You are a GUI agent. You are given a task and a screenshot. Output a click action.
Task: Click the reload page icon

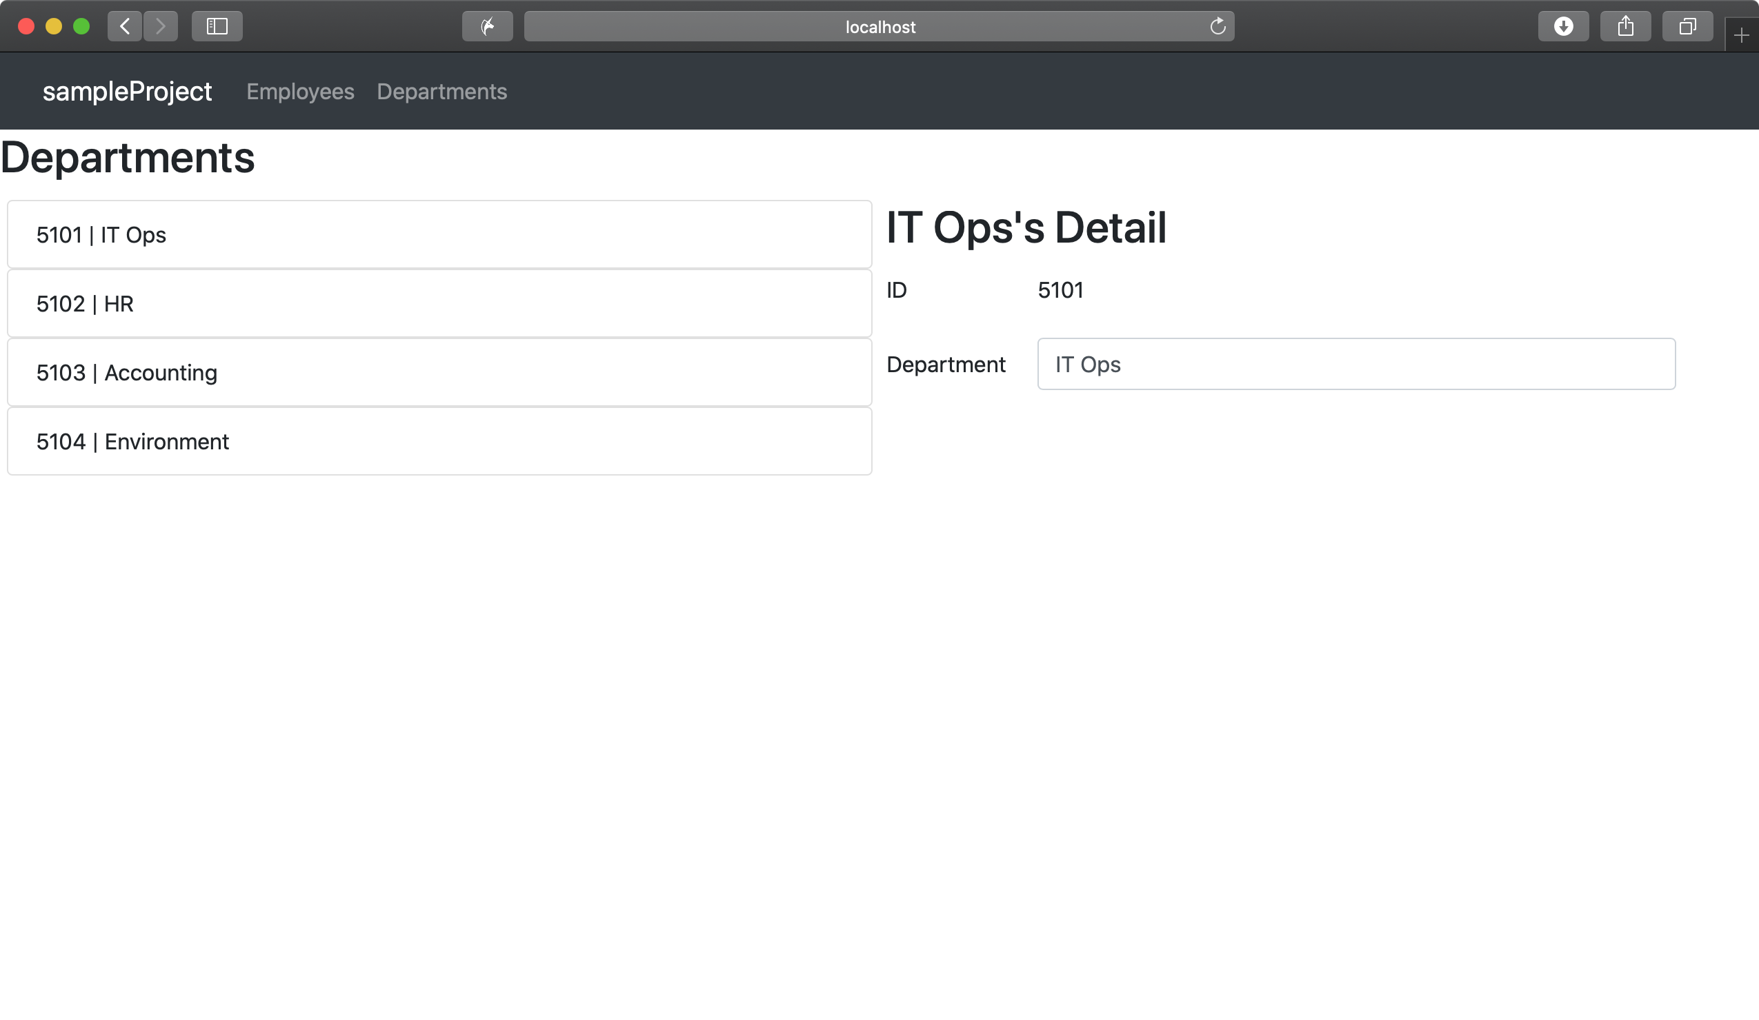[x=1218, y=26]
